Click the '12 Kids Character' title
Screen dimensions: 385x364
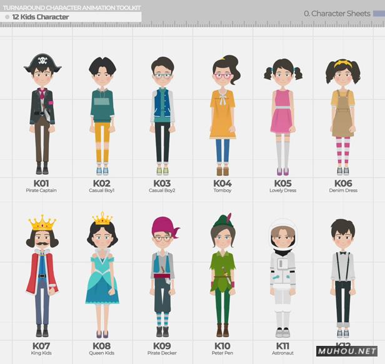[41, 17]
